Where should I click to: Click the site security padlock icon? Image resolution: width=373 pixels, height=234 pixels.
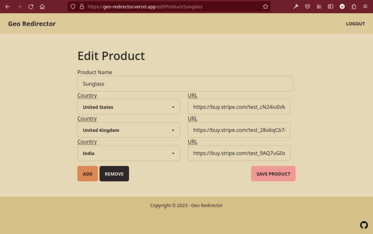click(81, 6)
